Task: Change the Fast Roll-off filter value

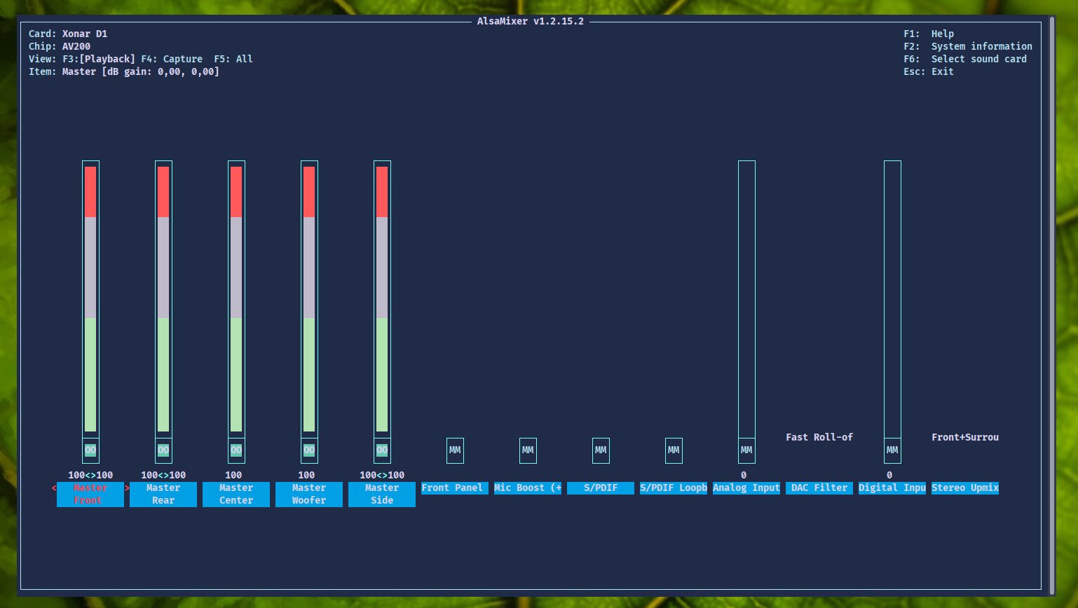Action: tap(819, 437)
